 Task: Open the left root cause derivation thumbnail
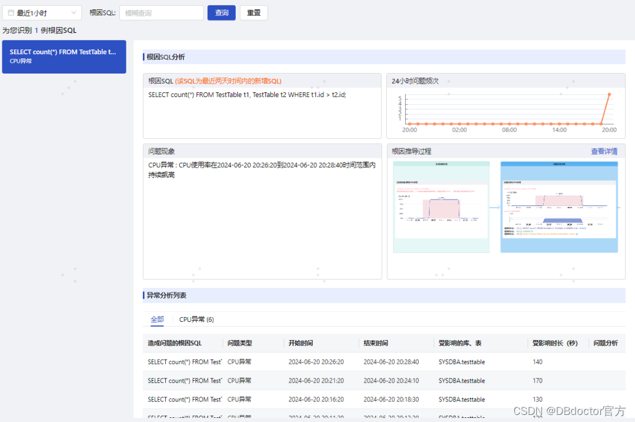tap(441, 207)
